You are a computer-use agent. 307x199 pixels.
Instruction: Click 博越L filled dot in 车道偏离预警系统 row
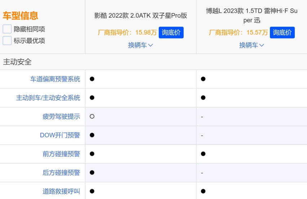pyautogui.click(x=203, y=79)
